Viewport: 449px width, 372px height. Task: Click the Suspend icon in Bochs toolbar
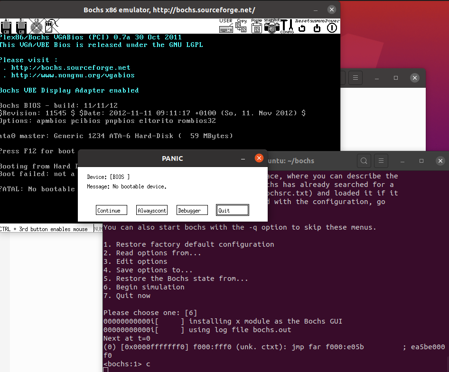pos(317,26)
